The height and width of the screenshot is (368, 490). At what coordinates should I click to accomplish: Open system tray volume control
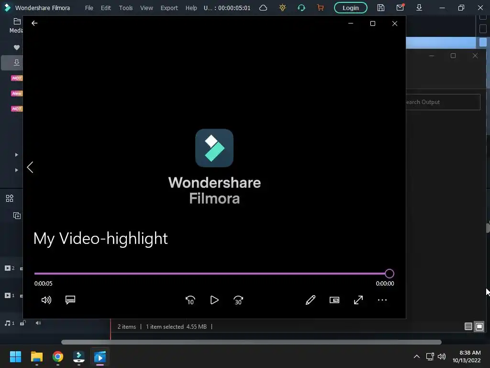coord(442,356)
